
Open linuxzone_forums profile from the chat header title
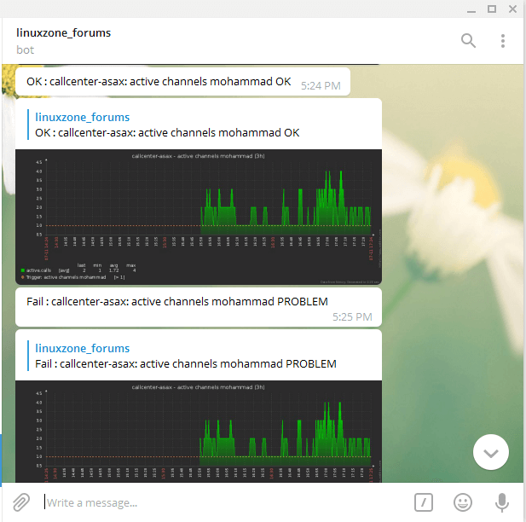click(63, 32)
